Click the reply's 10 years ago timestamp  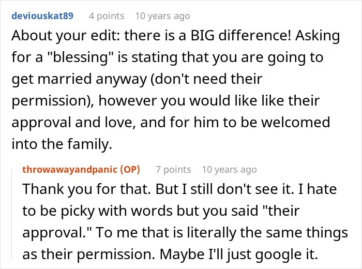point(229,170)
